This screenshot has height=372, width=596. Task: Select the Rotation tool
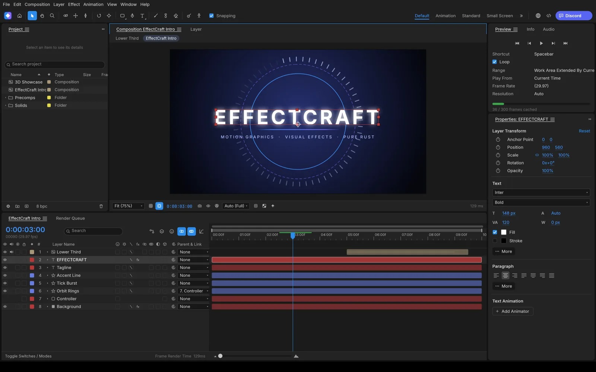(99, 16)
